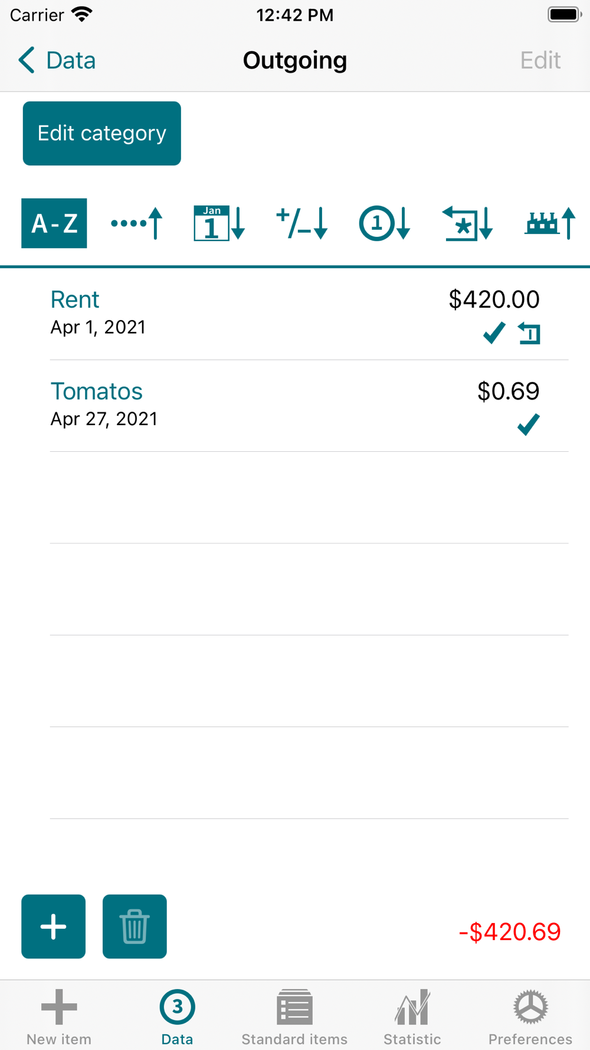Tap the plus add button
The image size is (590, 1050).
pos(54,926)
